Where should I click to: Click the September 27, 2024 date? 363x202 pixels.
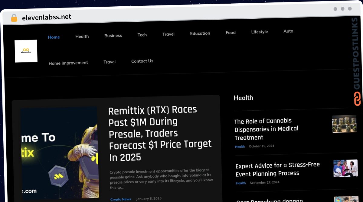[265, 182]
